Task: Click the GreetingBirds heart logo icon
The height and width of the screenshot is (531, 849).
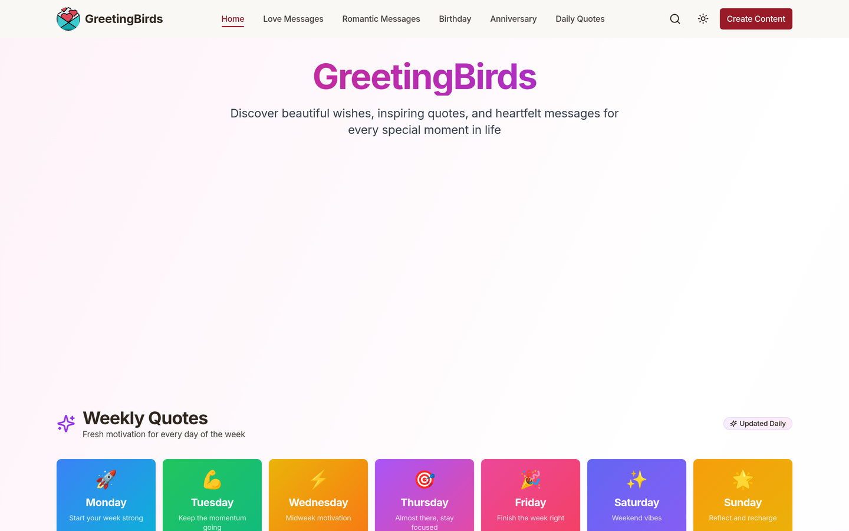Action: [x=68, y=19]
